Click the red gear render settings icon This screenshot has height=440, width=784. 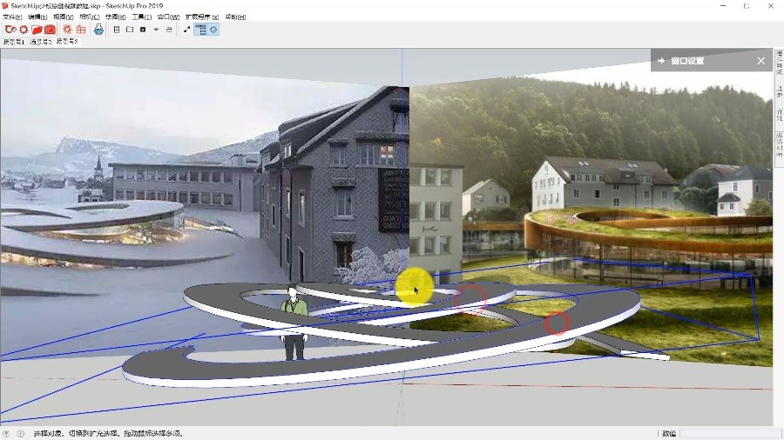click(24, 30)
